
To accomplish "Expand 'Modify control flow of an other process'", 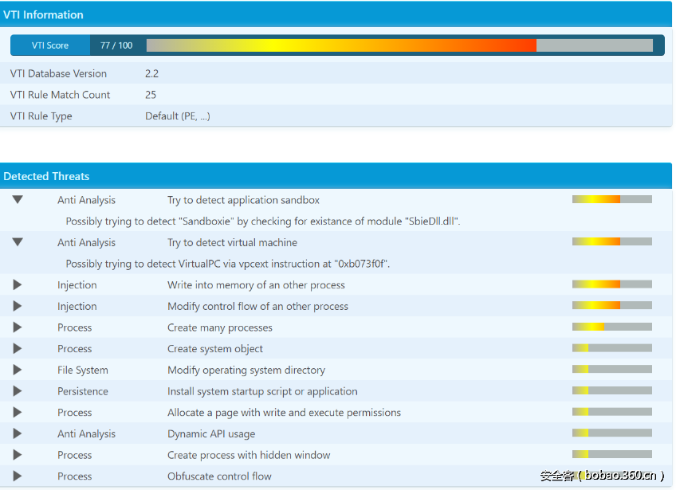I will click(18, 307).
